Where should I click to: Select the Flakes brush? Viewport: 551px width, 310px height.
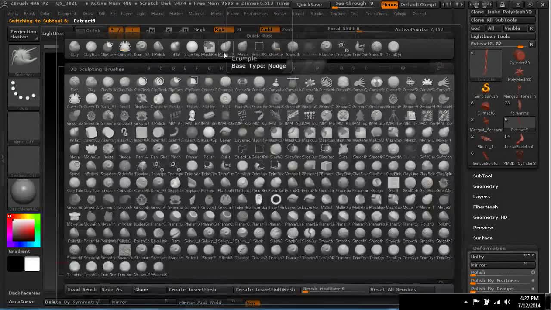pos(192,100)
